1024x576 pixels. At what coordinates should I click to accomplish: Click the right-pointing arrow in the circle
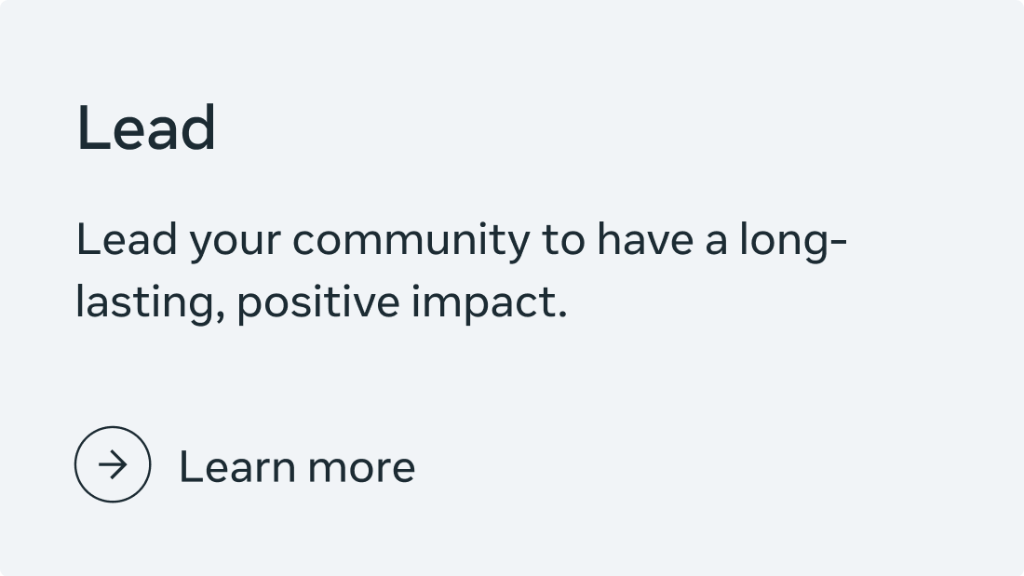pyautogui.click(x=113, y=464)
